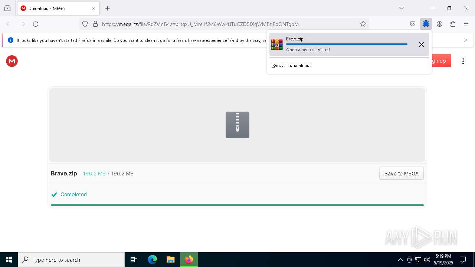Click the Firefox taskbar icon
The width and height of the screenshot is (475, 267).
(x=189, y=260)
